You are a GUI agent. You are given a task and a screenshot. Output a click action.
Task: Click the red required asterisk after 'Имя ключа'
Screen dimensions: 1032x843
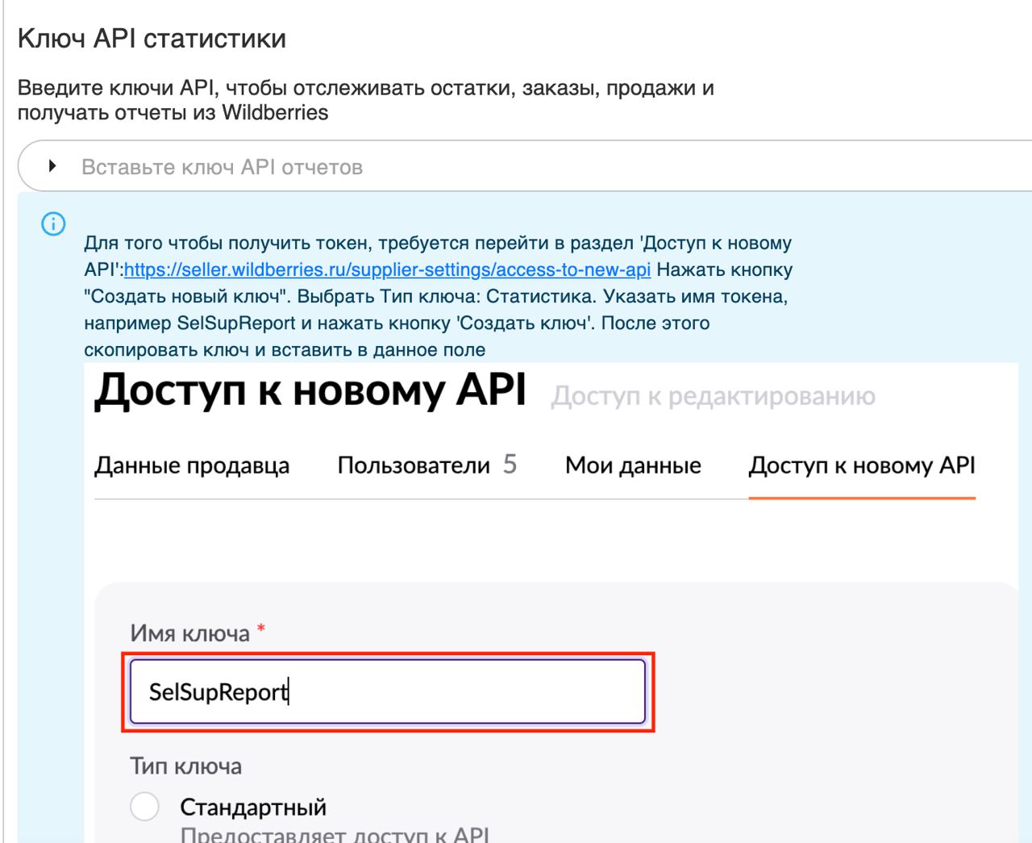pos(260,630)
